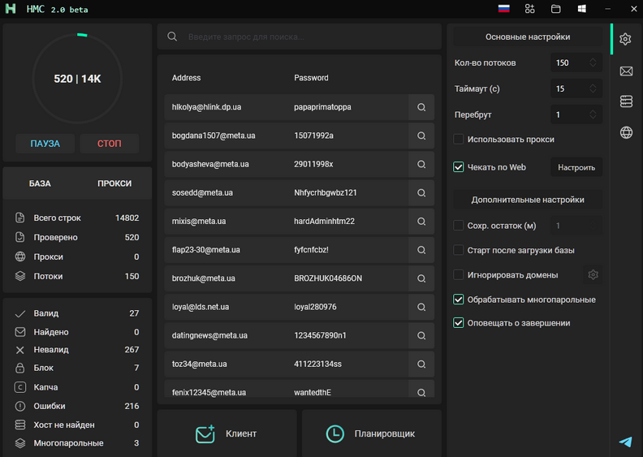The image size is (643, 457).
Task: Adjust the Кол-во потоков stepper arrows
Action: pos(593,63)
